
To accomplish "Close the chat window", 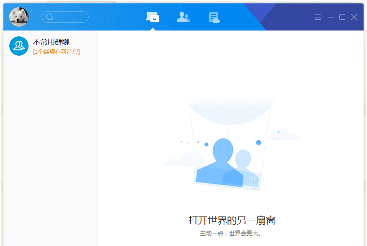I will (354, 17).
